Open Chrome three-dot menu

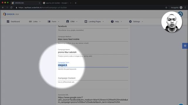pyautogui.click(x=185, y=8)
